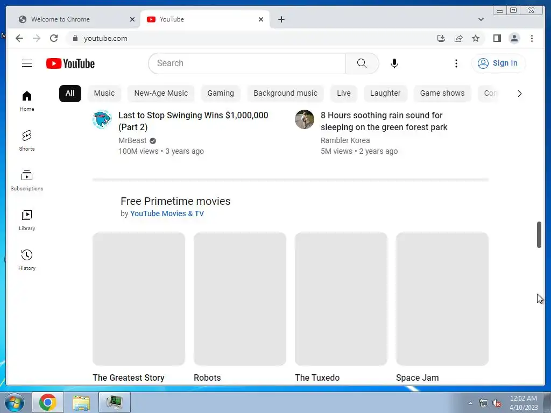The height and width of the screenshot is (413, 551).
Task: Click the search magnifier button
Action: [362, 63]
